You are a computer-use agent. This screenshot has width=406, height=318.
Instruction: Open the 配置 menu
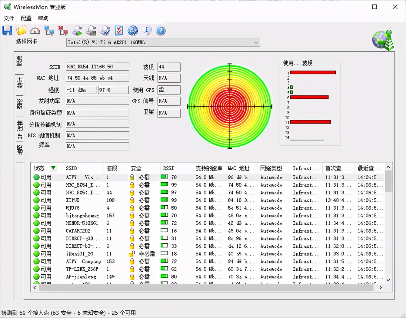pyautogui.click(x=25, y=18)
